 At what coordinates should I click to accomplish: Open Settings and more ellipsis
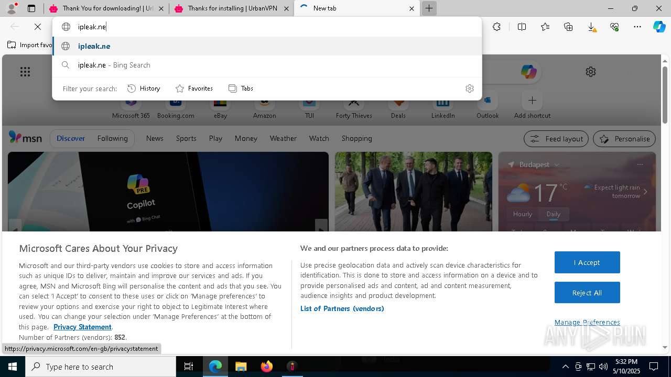tap(637, 27)
